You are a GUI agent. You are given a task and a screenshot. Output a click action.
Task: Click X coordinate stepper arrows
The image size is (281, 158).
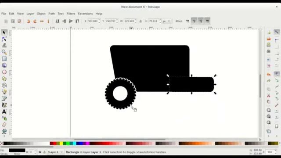point(99,21)
